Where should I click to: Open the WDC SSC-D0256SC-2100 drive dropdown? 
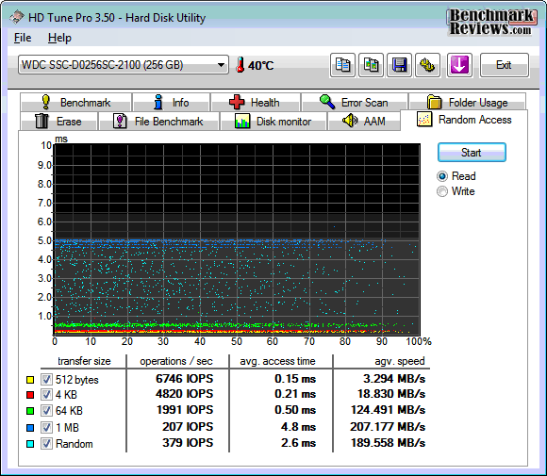(124, 64)
